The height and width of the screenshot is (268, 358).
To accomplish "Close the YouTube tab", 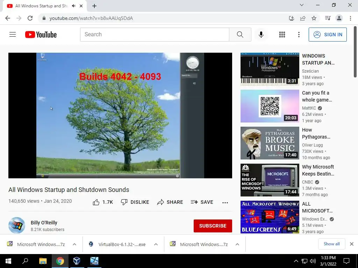I will tap(81, 6).
